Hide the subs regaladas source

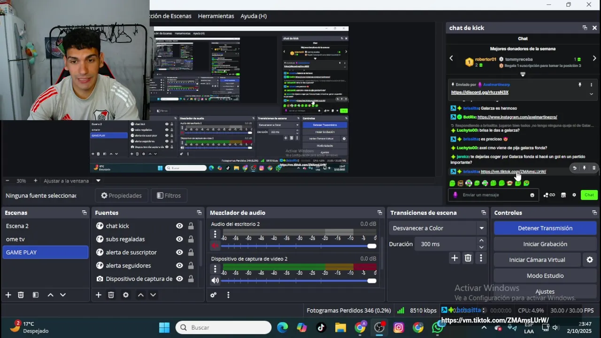pyautogui.click(x=179, y=239)
